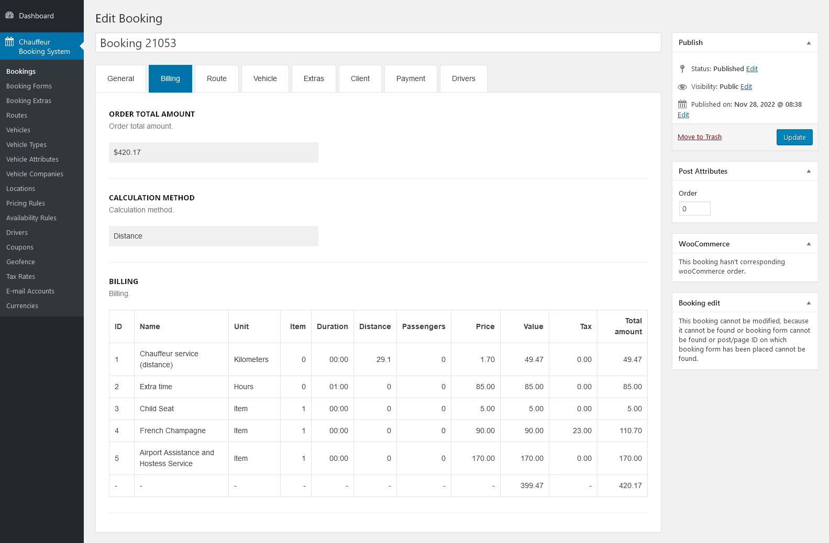Open the Payment tab
This screenshot has width=829, height=543.
tap(411, 78)
